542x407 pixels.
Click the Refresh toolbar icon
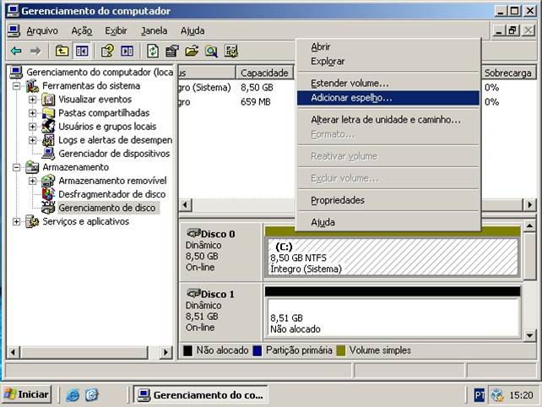pos(153,52)
